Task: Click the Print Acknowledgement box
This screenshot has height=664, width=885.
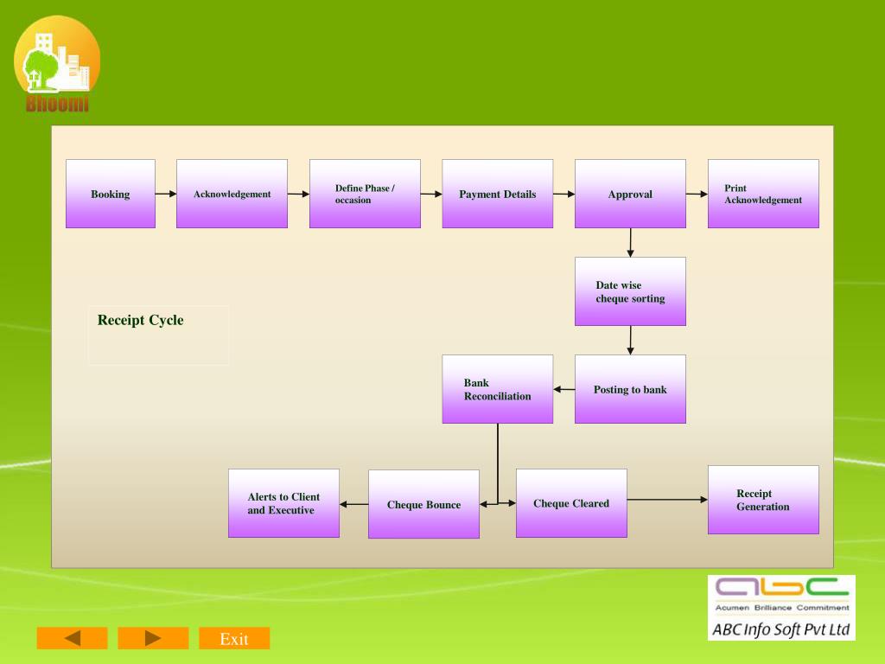Action: (764, 194)
